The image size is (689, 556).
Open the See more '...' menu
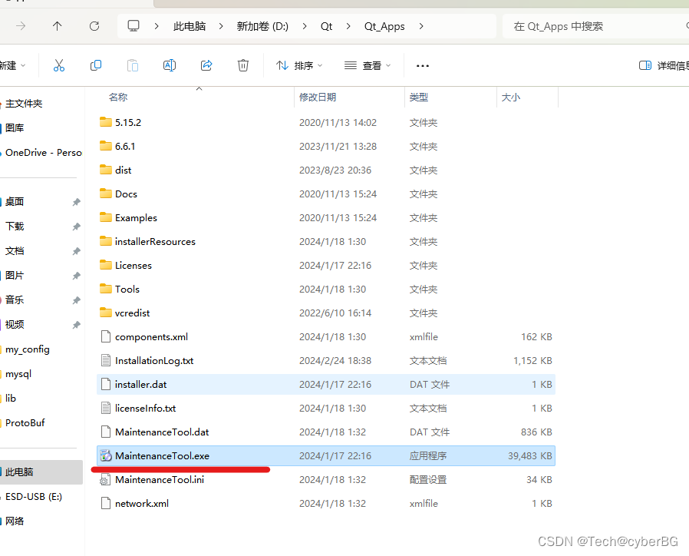pyautogui.click(x=422, y=65)
